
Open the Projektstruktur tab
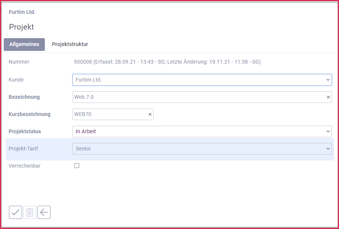point(70,45)
